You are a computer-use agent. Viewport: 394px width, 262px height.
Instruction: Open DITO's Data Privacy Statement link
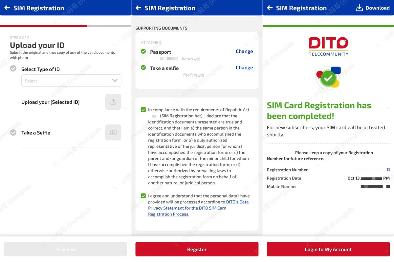pos(198,208)
